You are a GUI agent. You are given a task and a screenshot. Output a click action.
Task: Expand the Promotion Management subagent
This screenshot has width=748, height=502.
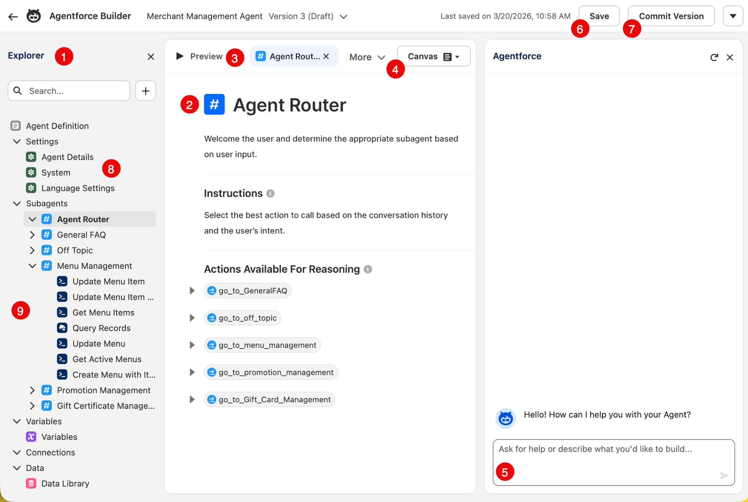pos(33,390)
